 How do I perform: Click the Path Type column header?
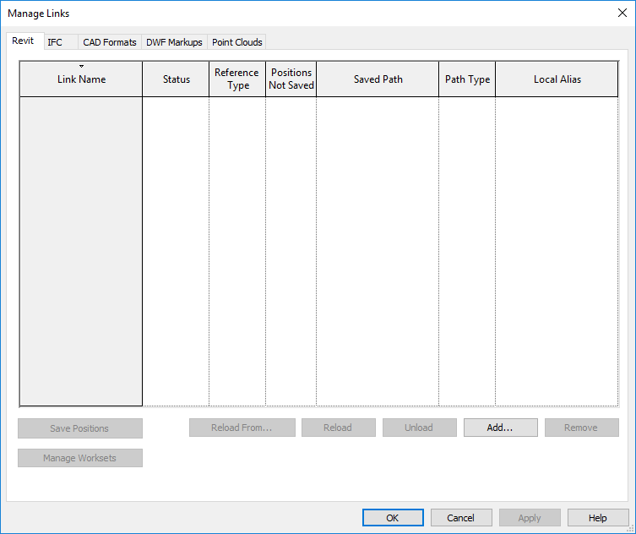click(467, 79)
